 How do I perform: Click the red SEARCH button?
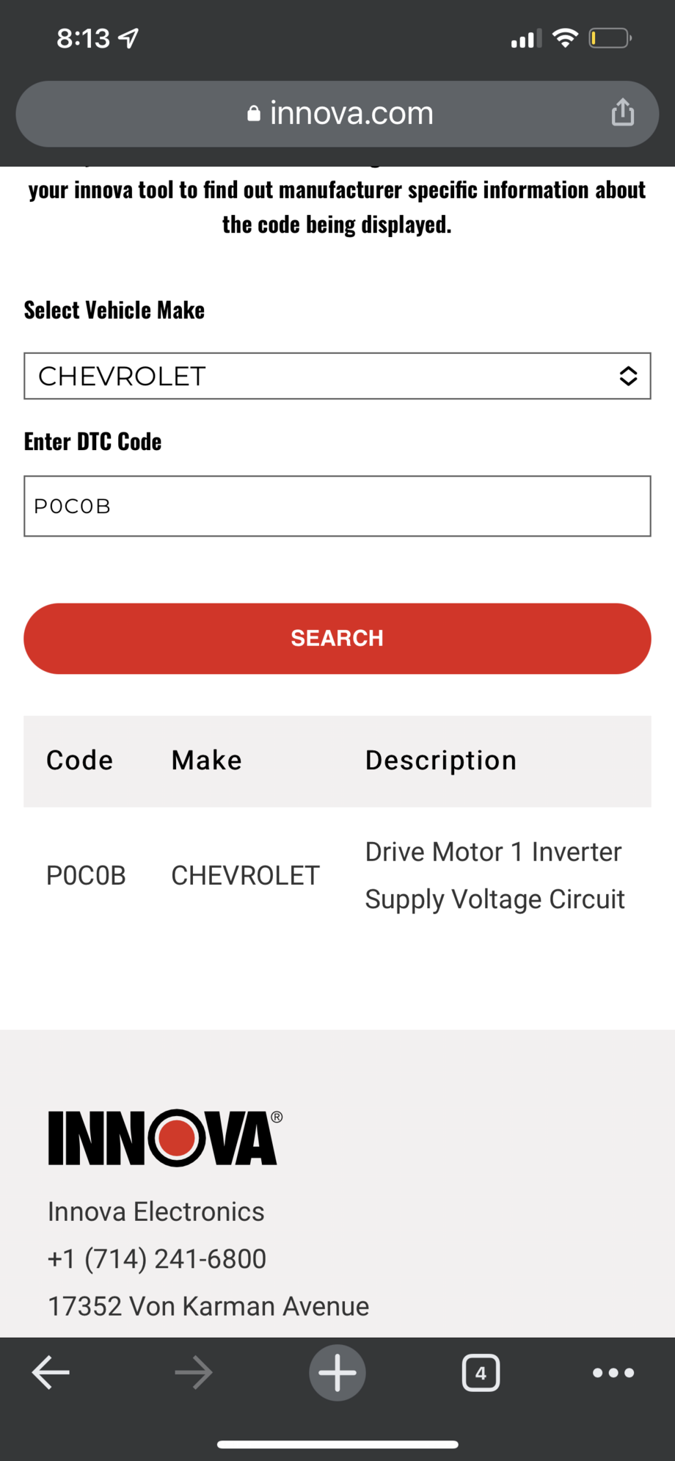(337, 638)
